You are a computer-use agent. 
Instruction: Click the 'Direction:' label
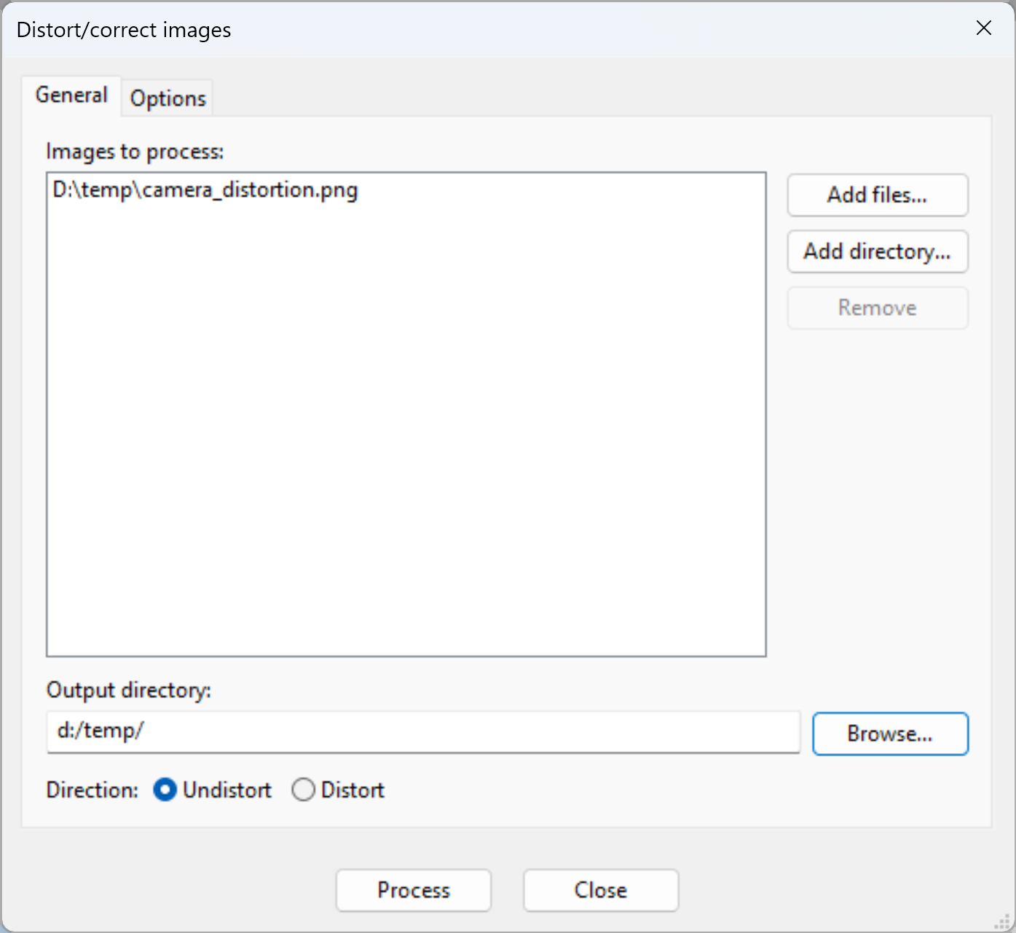click(92, 790)
